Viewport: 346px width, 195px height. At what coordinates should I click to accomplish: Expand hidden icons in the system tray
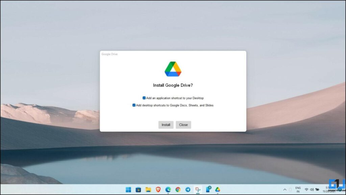click(x=285, y=190)
